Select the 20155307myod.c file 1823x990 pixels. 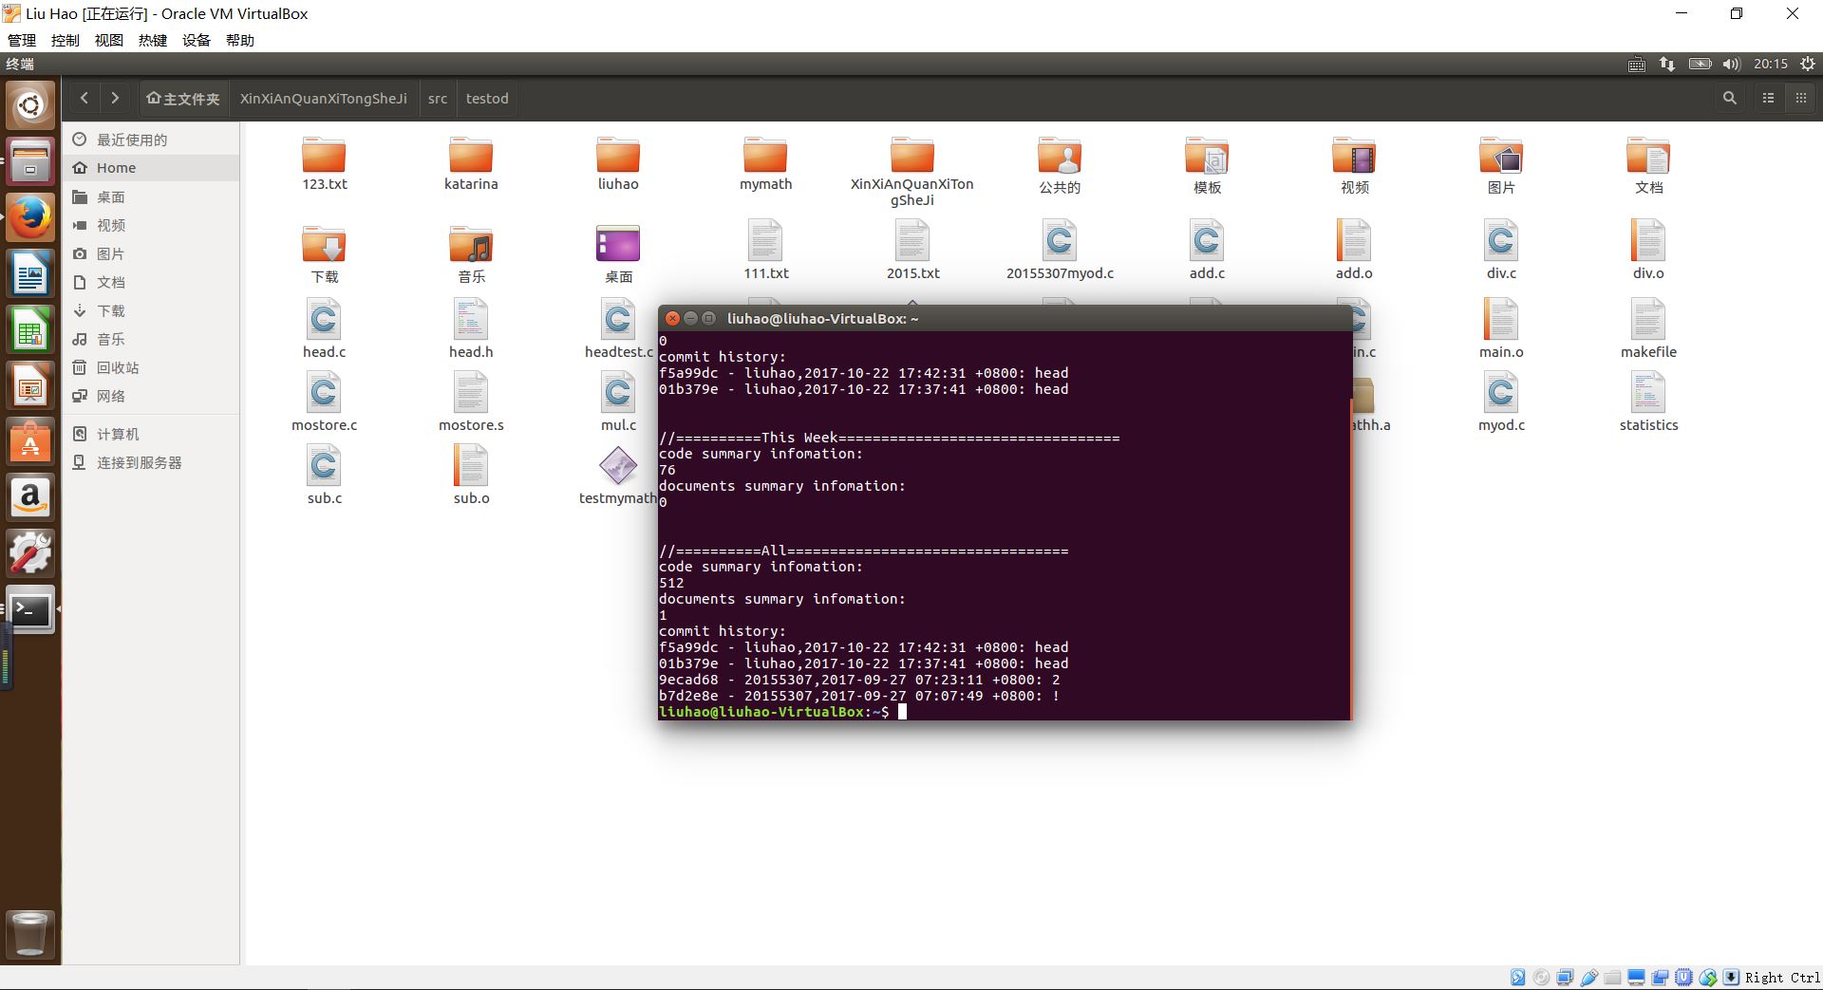click(1060, 249)
